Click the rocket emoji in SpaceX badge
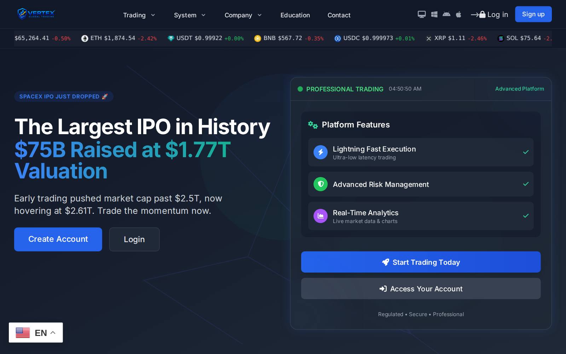The height and width of the screenshot is (354, 566). click(x=105, y=96)
